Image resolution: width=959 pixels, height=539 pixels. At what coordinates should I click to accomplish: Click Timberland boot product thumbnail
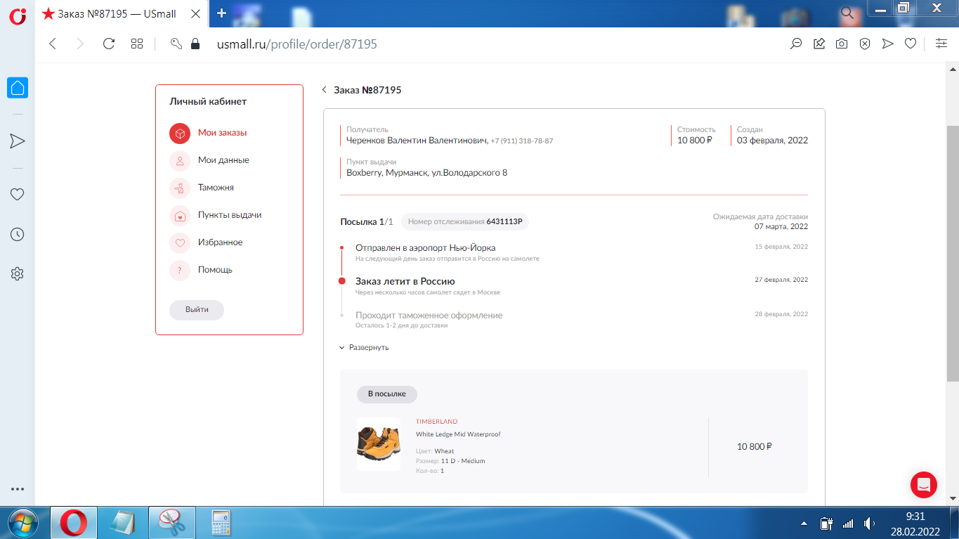[379, 444]
